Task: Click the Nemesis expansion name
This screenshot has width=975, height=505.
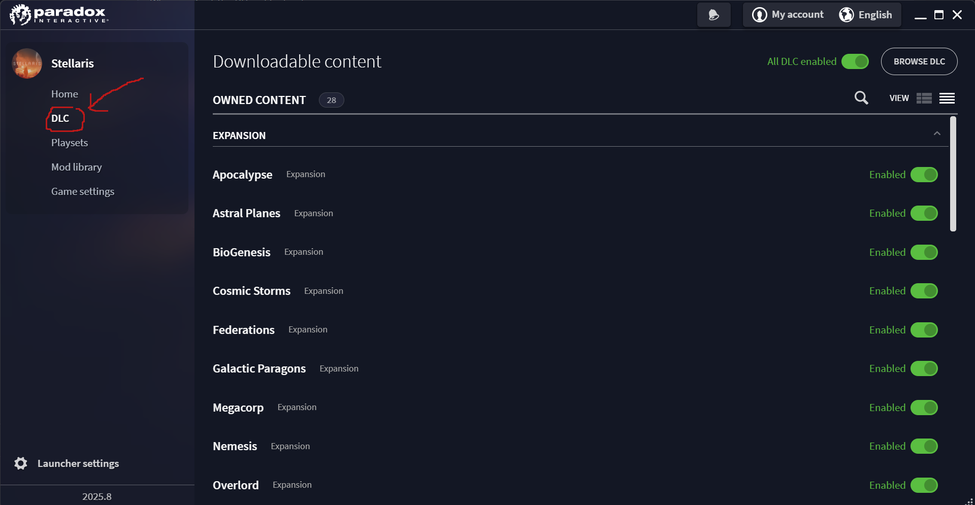Action: 235,446
